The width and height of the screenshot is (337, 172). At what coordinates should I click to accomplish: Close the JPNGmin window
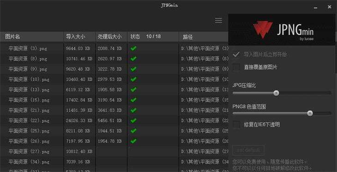(x=329, y=7)
